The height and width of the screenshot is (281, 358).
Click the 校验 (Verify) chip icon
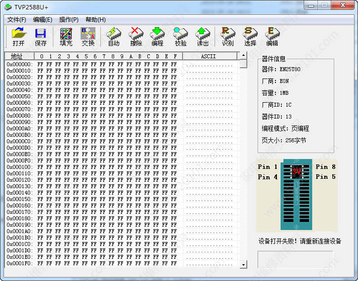180,37
